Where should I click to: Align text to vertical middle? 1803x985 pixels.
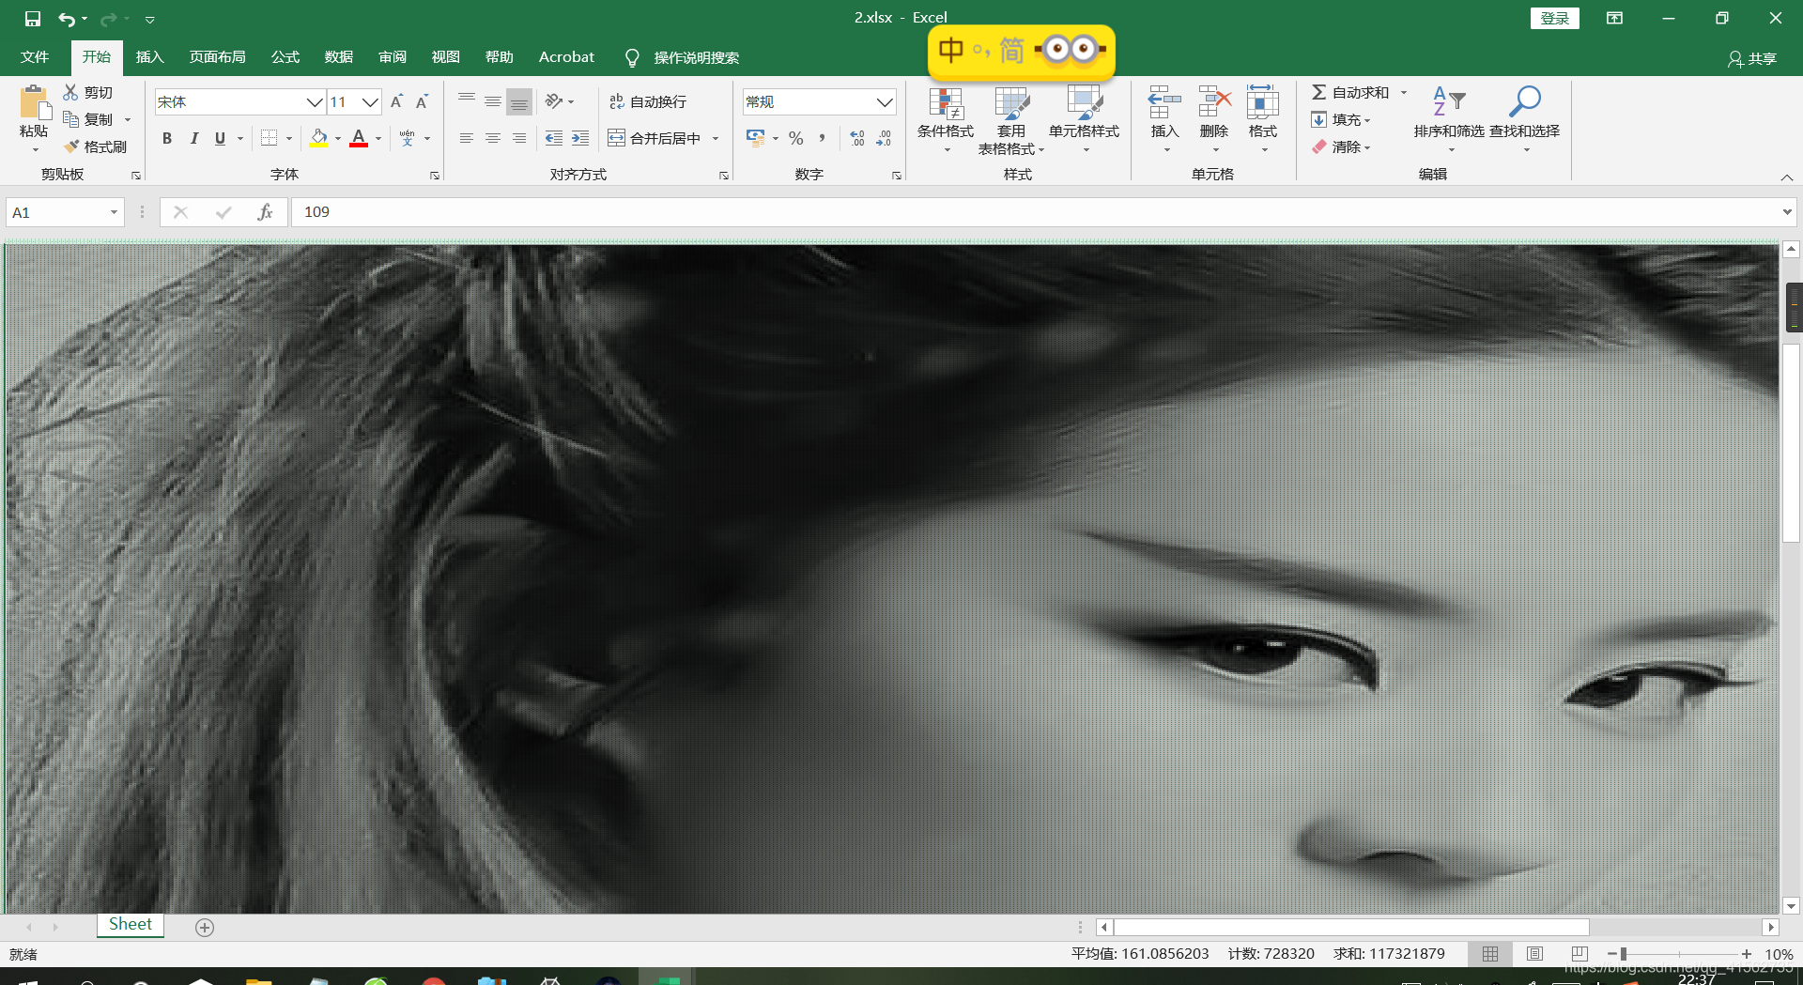click(x=492, y=101)
